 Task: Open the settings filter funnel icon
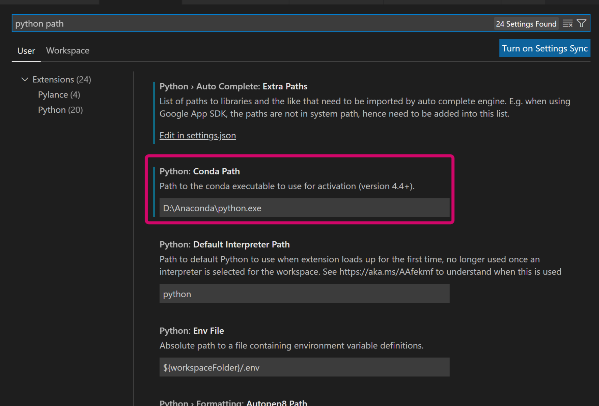582,24
